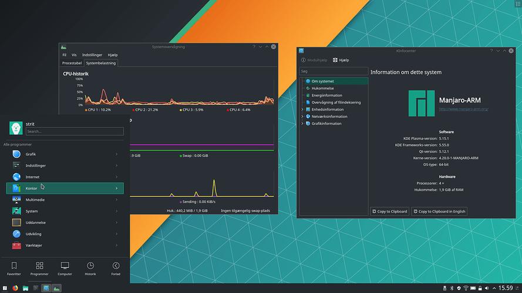Open the removable devices tray icon

tap(444, 288)
